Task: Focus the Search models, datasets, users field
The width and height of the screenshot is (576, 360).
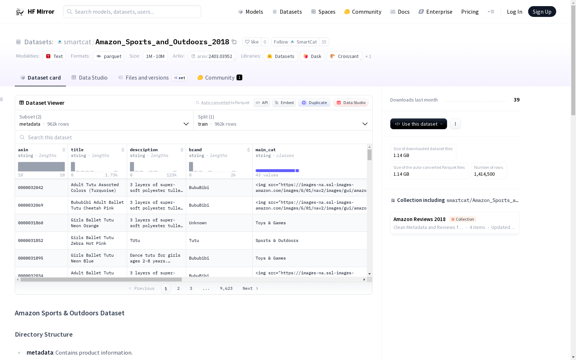Action: point(132,12)
